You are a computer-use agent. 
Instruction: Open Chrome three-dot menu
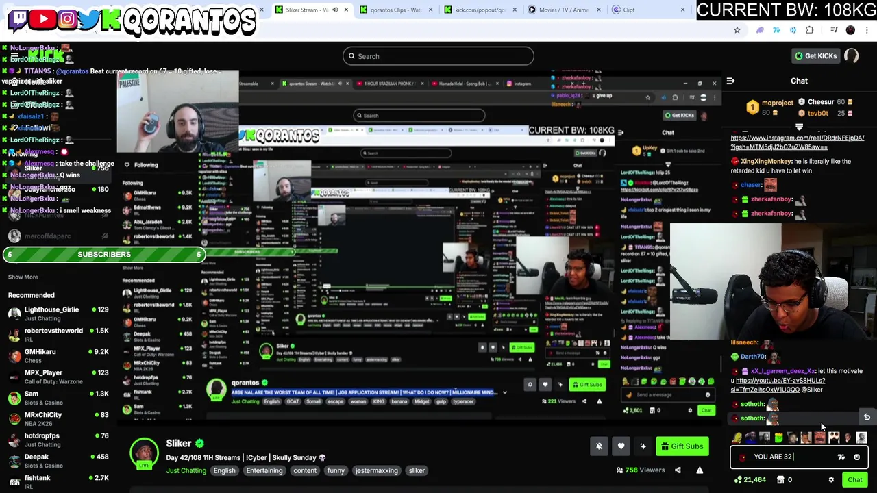(x=867, y=30)
